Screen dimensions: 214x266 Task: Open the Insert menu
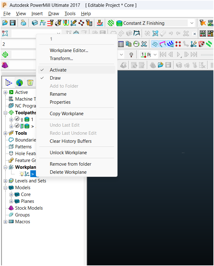pyautogui.click(x=37, y=14)
